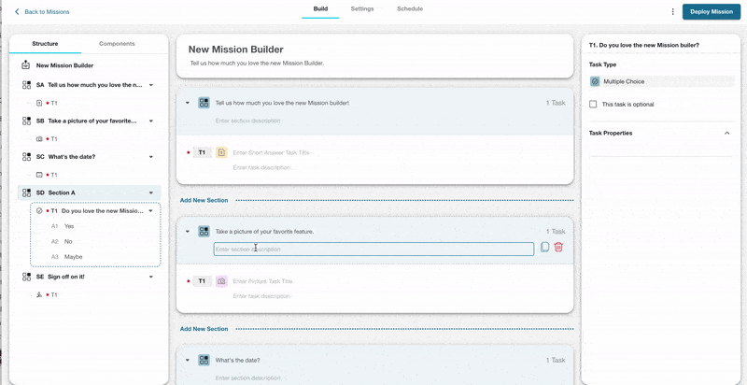Select SD Section A icon in tree
The image size is (747, 385).
click(26, 193)
